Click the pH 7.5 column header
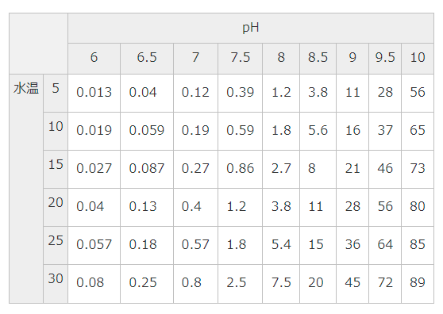The height and width of the screenshot is (314, 443). point(240,59)
